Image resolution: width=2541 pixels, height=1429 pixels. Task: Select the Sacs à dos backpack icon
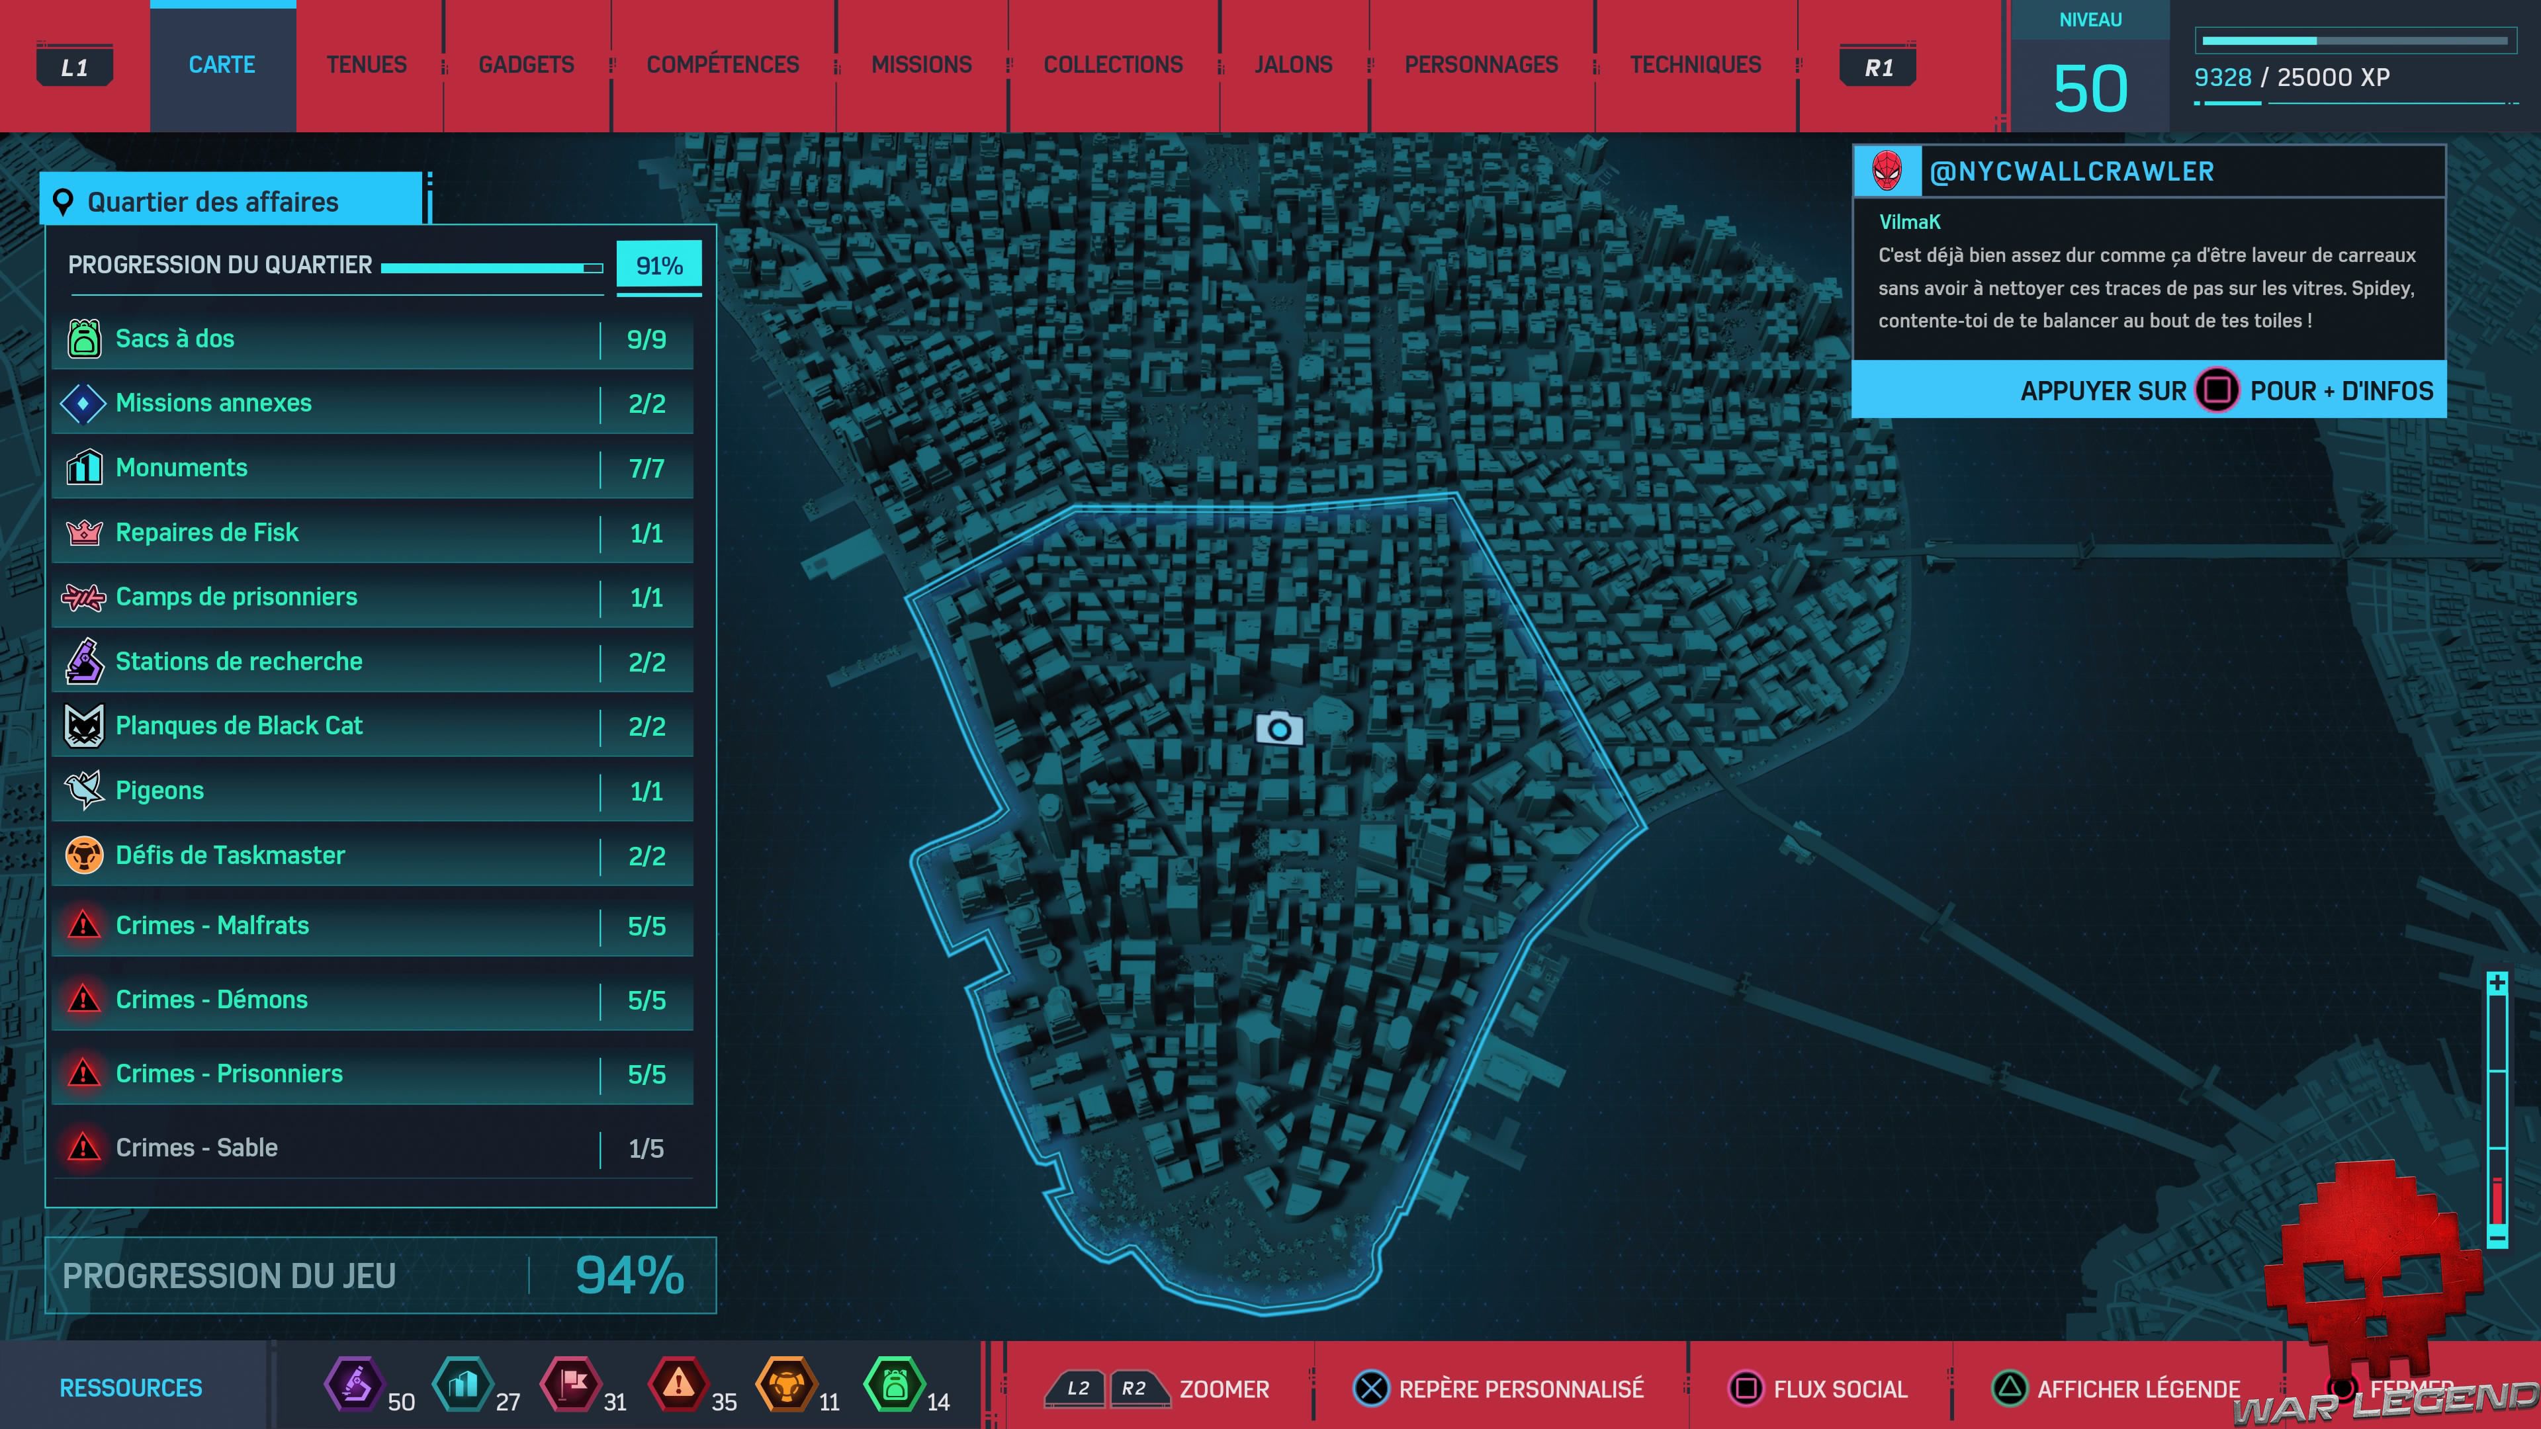coord(84,338)
